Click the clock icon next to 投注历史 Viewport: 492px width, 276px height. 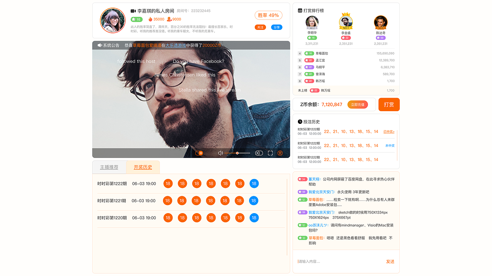tap(299, 122)
